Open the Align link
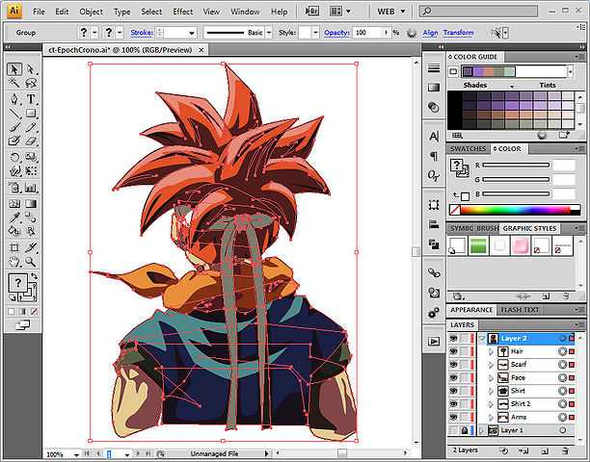 click(x=430, y=33)
